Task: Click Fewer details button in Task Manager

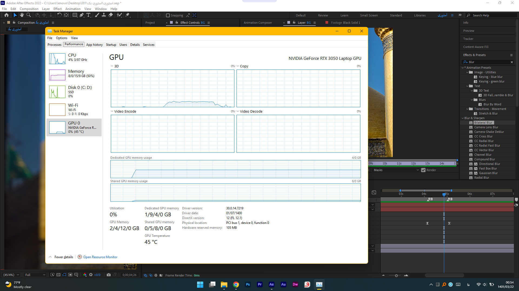Action: pyautogui.click(x=61, y=257)
